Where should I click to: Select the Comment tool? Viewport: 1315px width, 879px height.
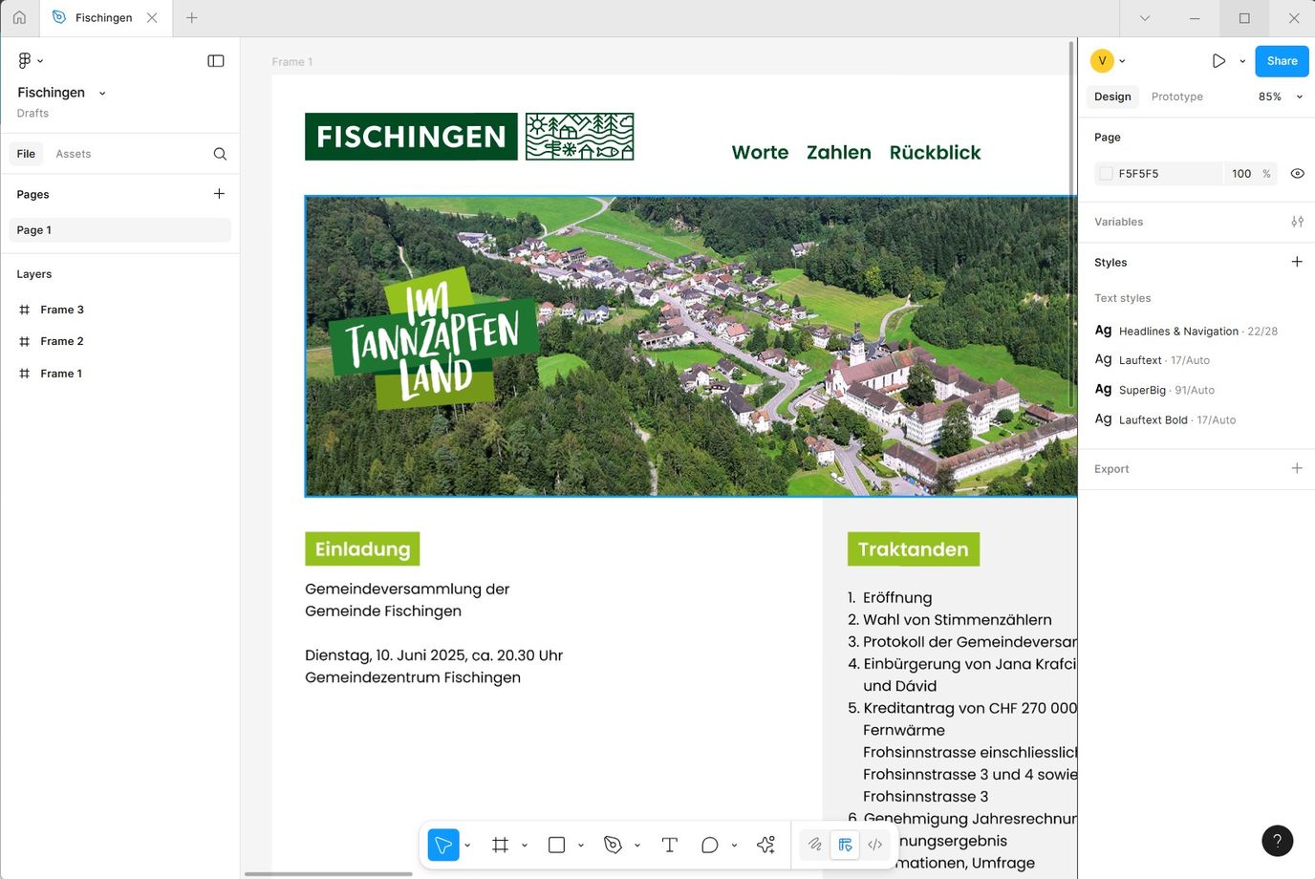point(709,845)
